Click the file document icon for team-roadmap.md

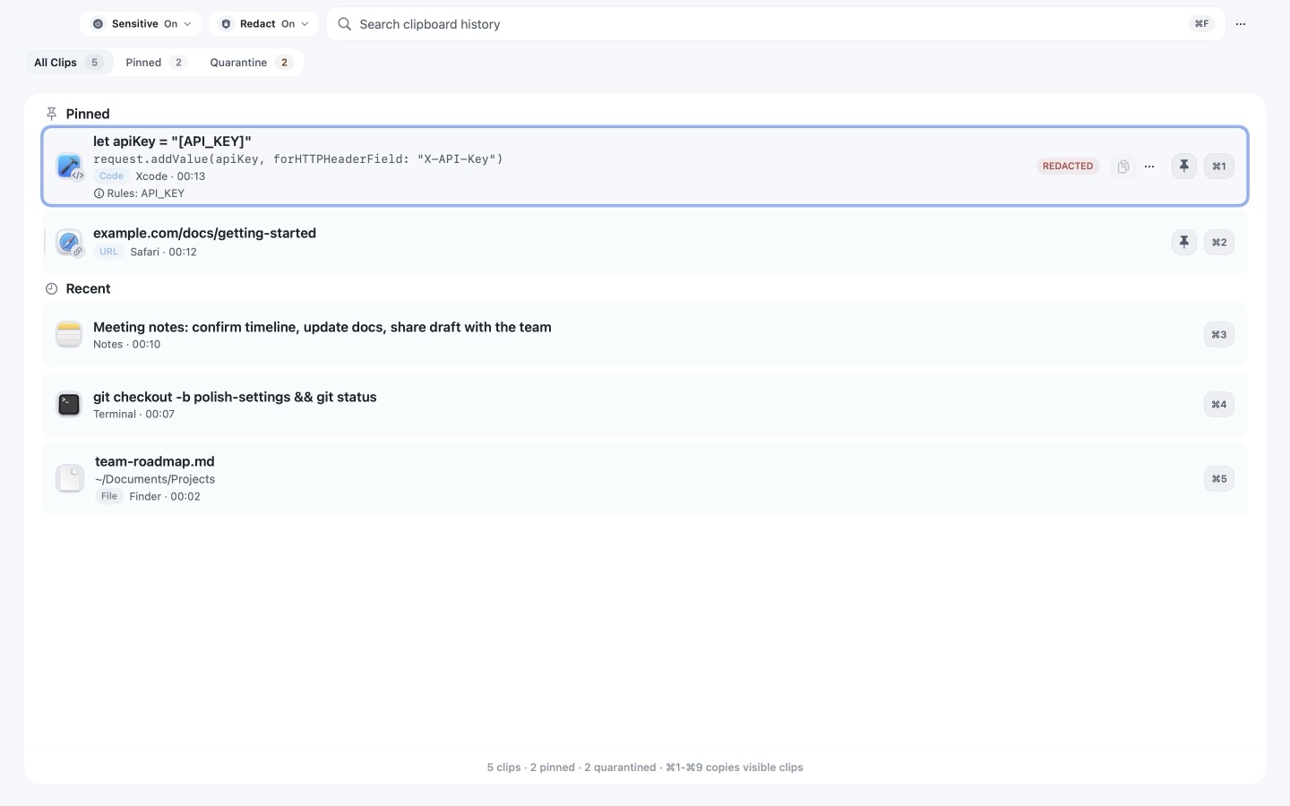coord(70,479)
